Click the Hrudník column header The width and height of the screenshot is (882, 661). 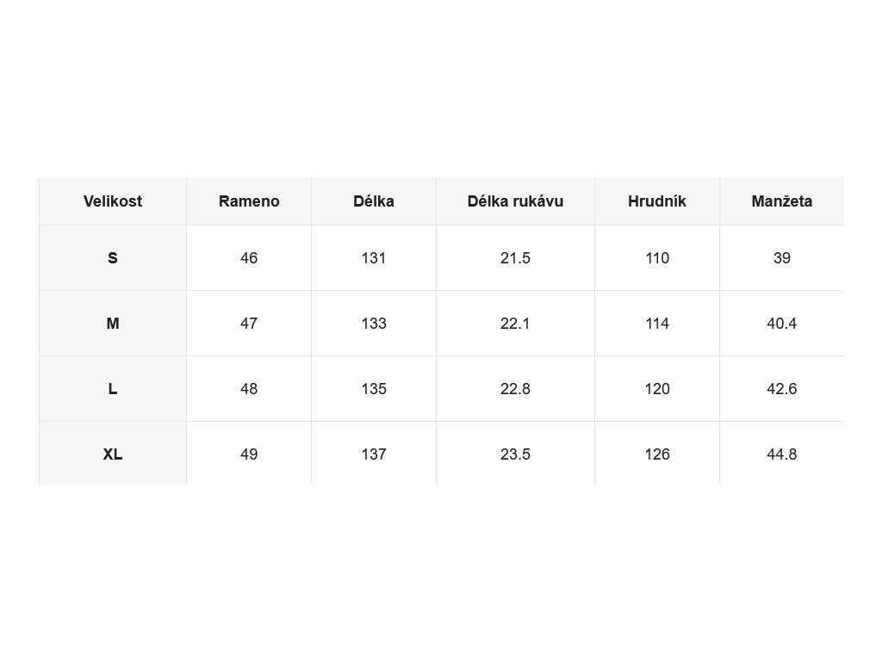pos(657,201)
